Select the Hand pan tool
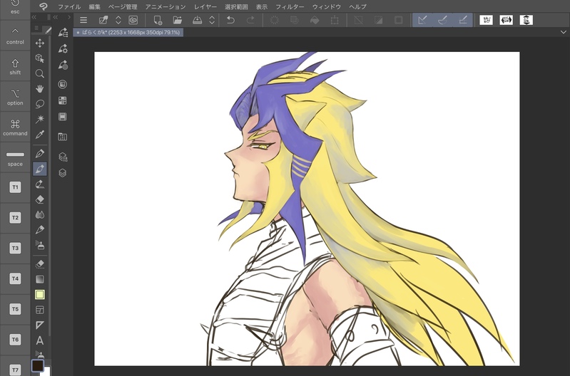 tap(40, 89)
